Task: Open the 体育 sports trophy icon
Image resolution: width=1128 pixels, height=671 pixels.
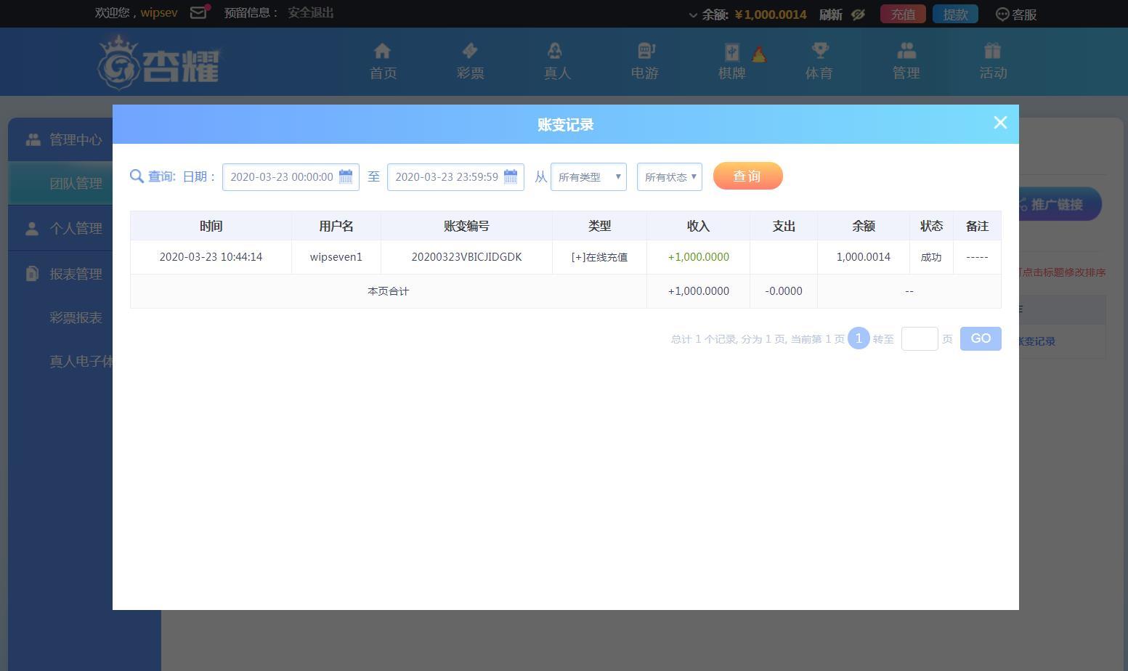Action: [819, 52]
